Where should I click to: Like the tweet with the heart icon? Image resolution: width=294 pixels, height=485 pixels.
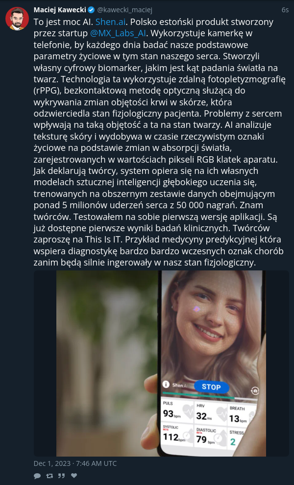(x=74, y=476)
